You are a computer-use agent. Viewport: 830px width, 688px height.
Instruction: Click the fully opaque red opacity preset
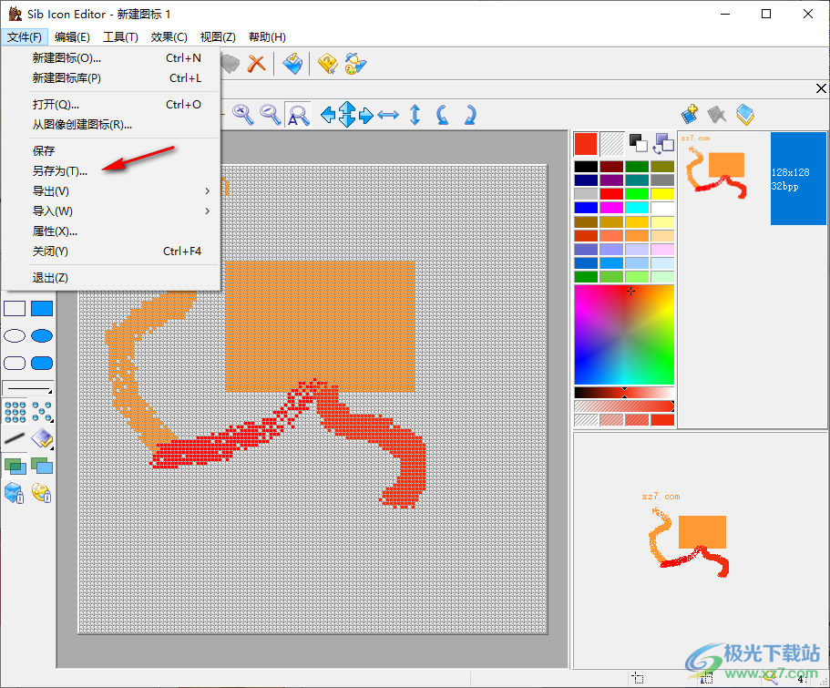tap(662, 420)
